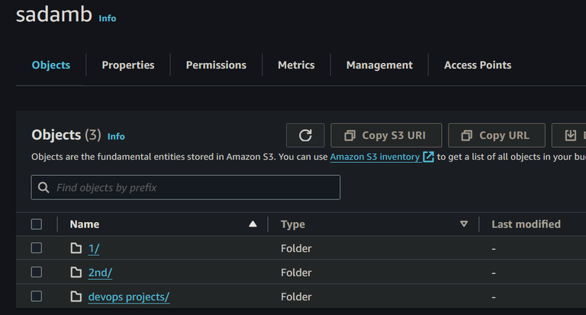Click the Last modified column header

(x=526, y=224)
